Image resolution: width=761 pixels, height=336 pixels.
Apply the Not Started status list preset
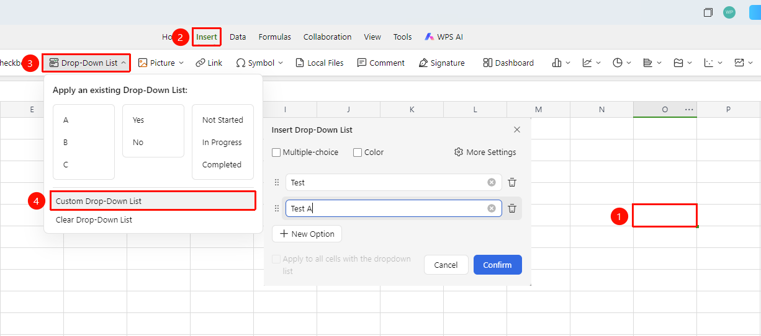tap(223, 142)
